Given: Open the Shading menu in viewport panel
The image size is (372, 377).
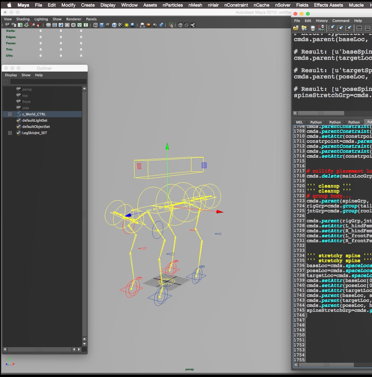Looking at the screenshot, I should click(23, 19).
